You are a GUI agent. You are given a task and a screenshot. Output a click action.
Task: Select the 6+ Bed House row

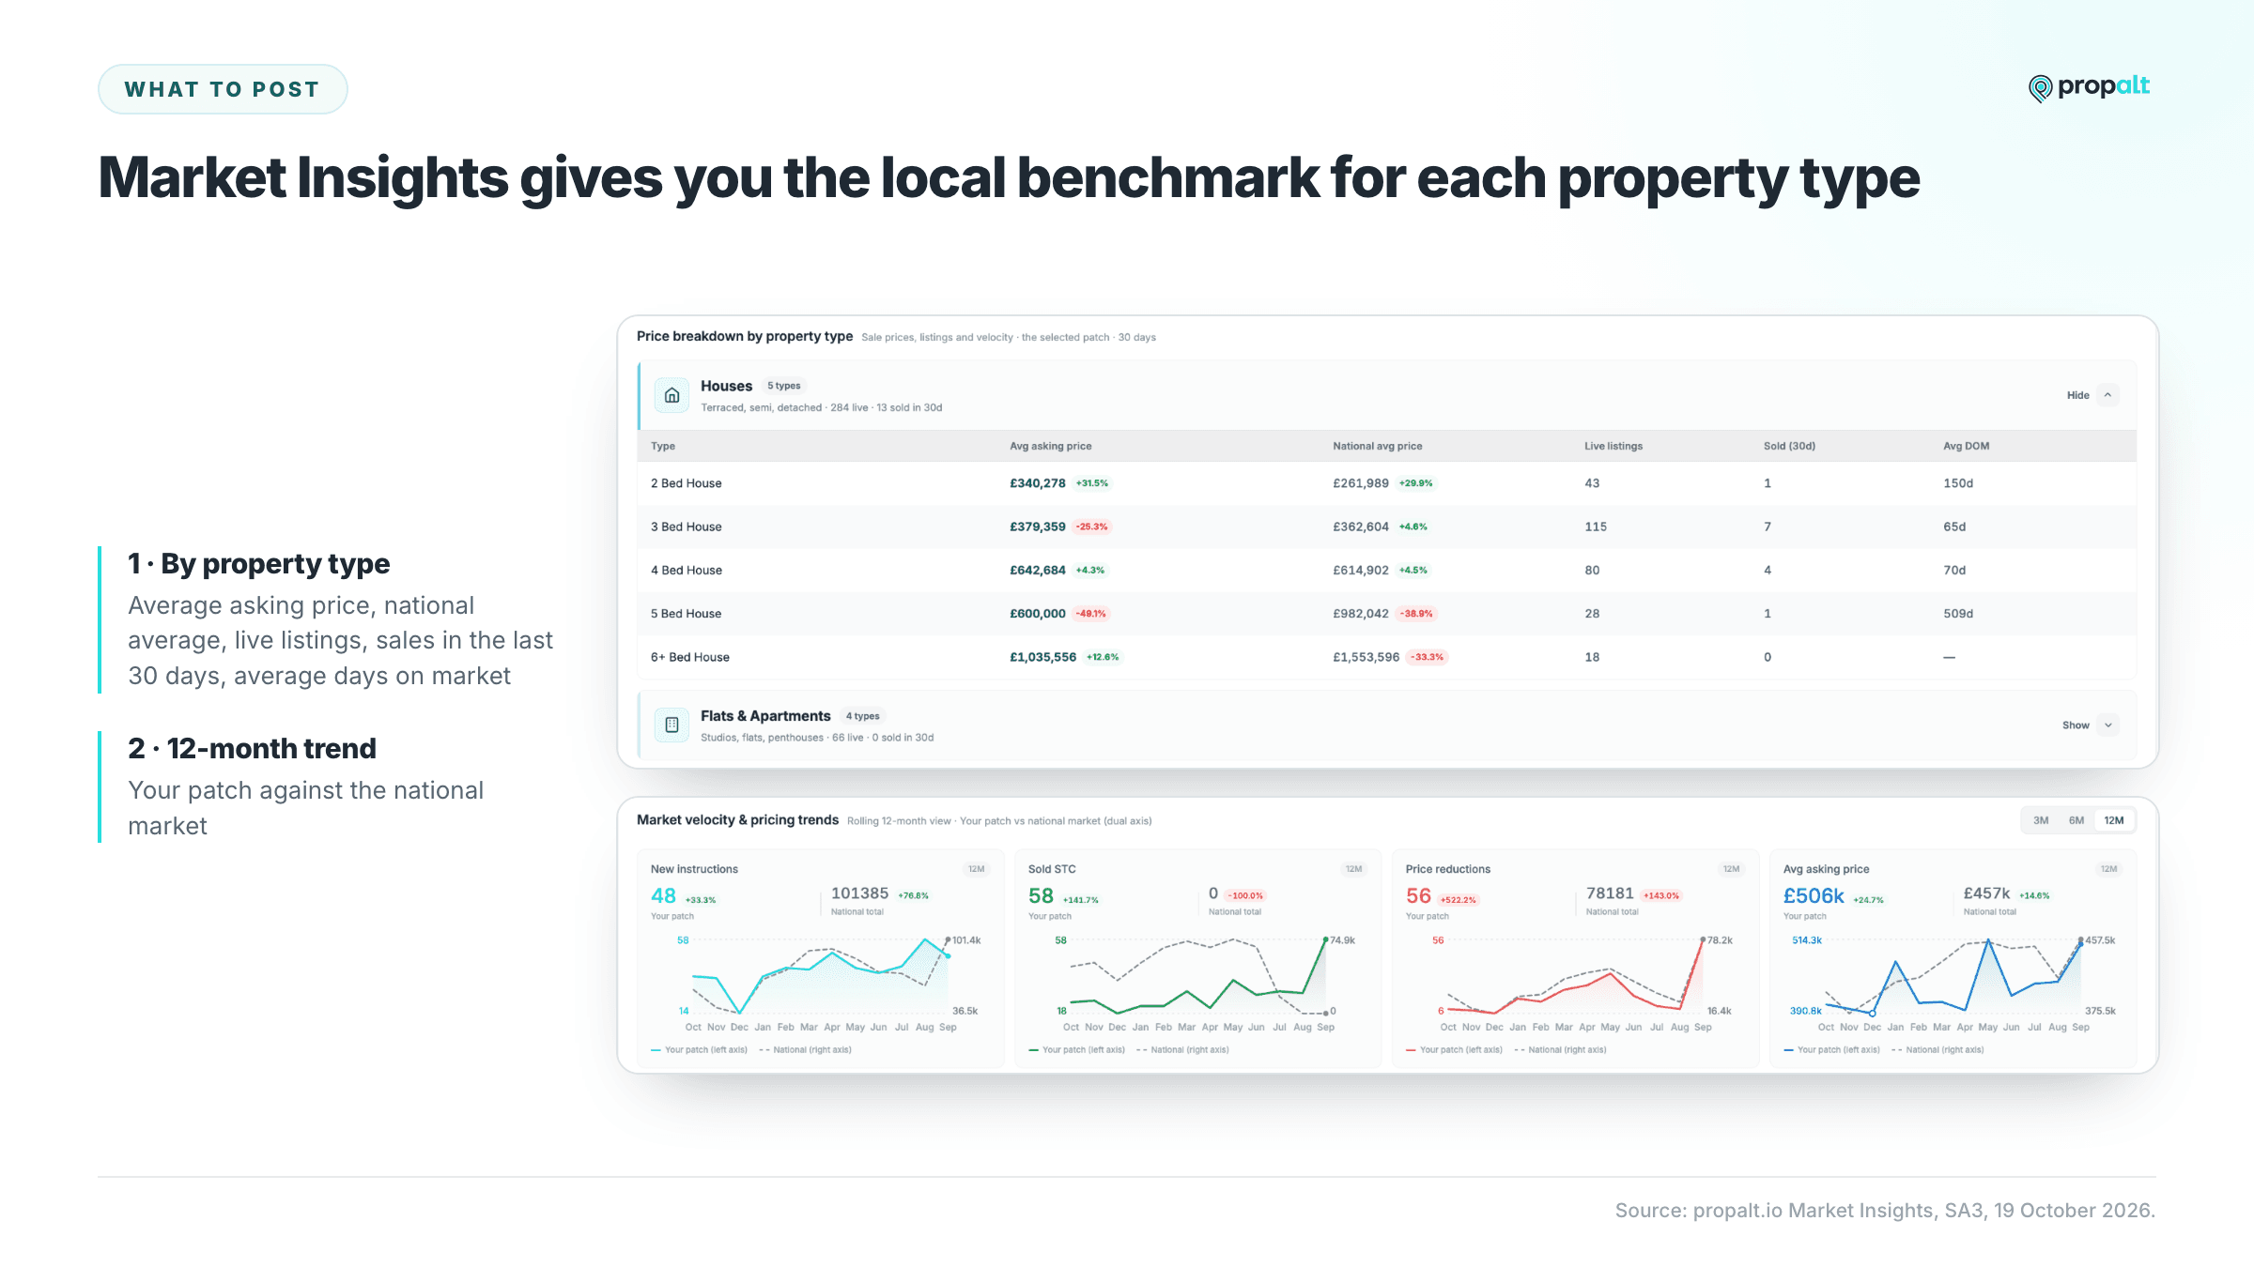click(x=1387, y=657)
